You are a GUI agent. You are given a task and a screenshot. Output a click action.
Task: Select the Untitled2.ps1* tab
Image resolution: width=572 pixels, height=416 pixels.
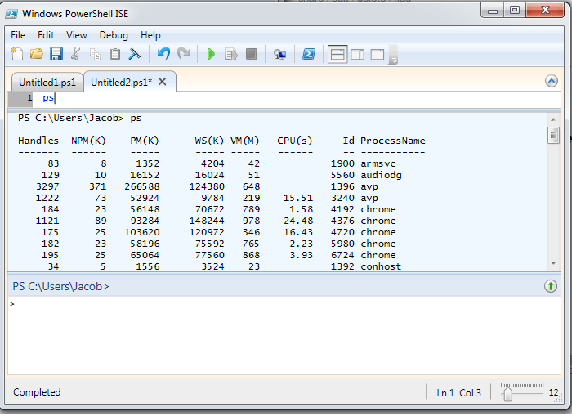point(121,82)
